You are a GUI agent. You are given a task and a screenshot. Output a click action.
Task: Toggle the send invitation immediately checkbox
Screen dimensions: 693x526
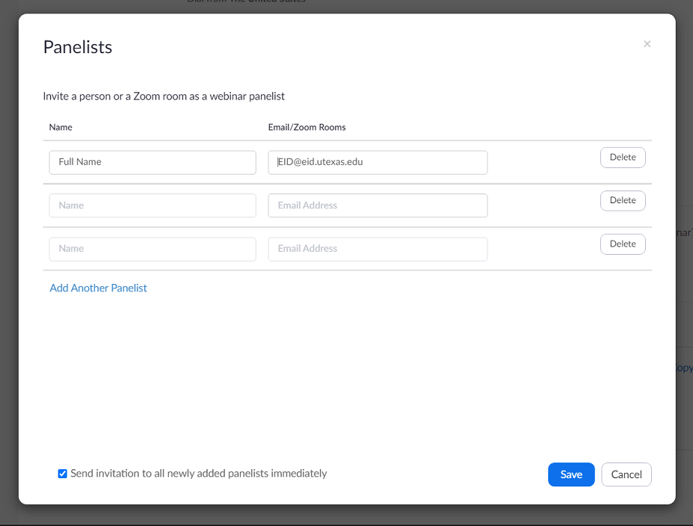tap(63, 474)
